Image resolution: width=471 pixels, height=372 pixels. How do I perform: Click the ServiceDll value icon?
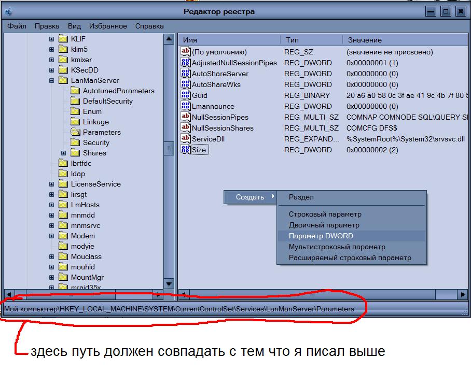(186, 139)
